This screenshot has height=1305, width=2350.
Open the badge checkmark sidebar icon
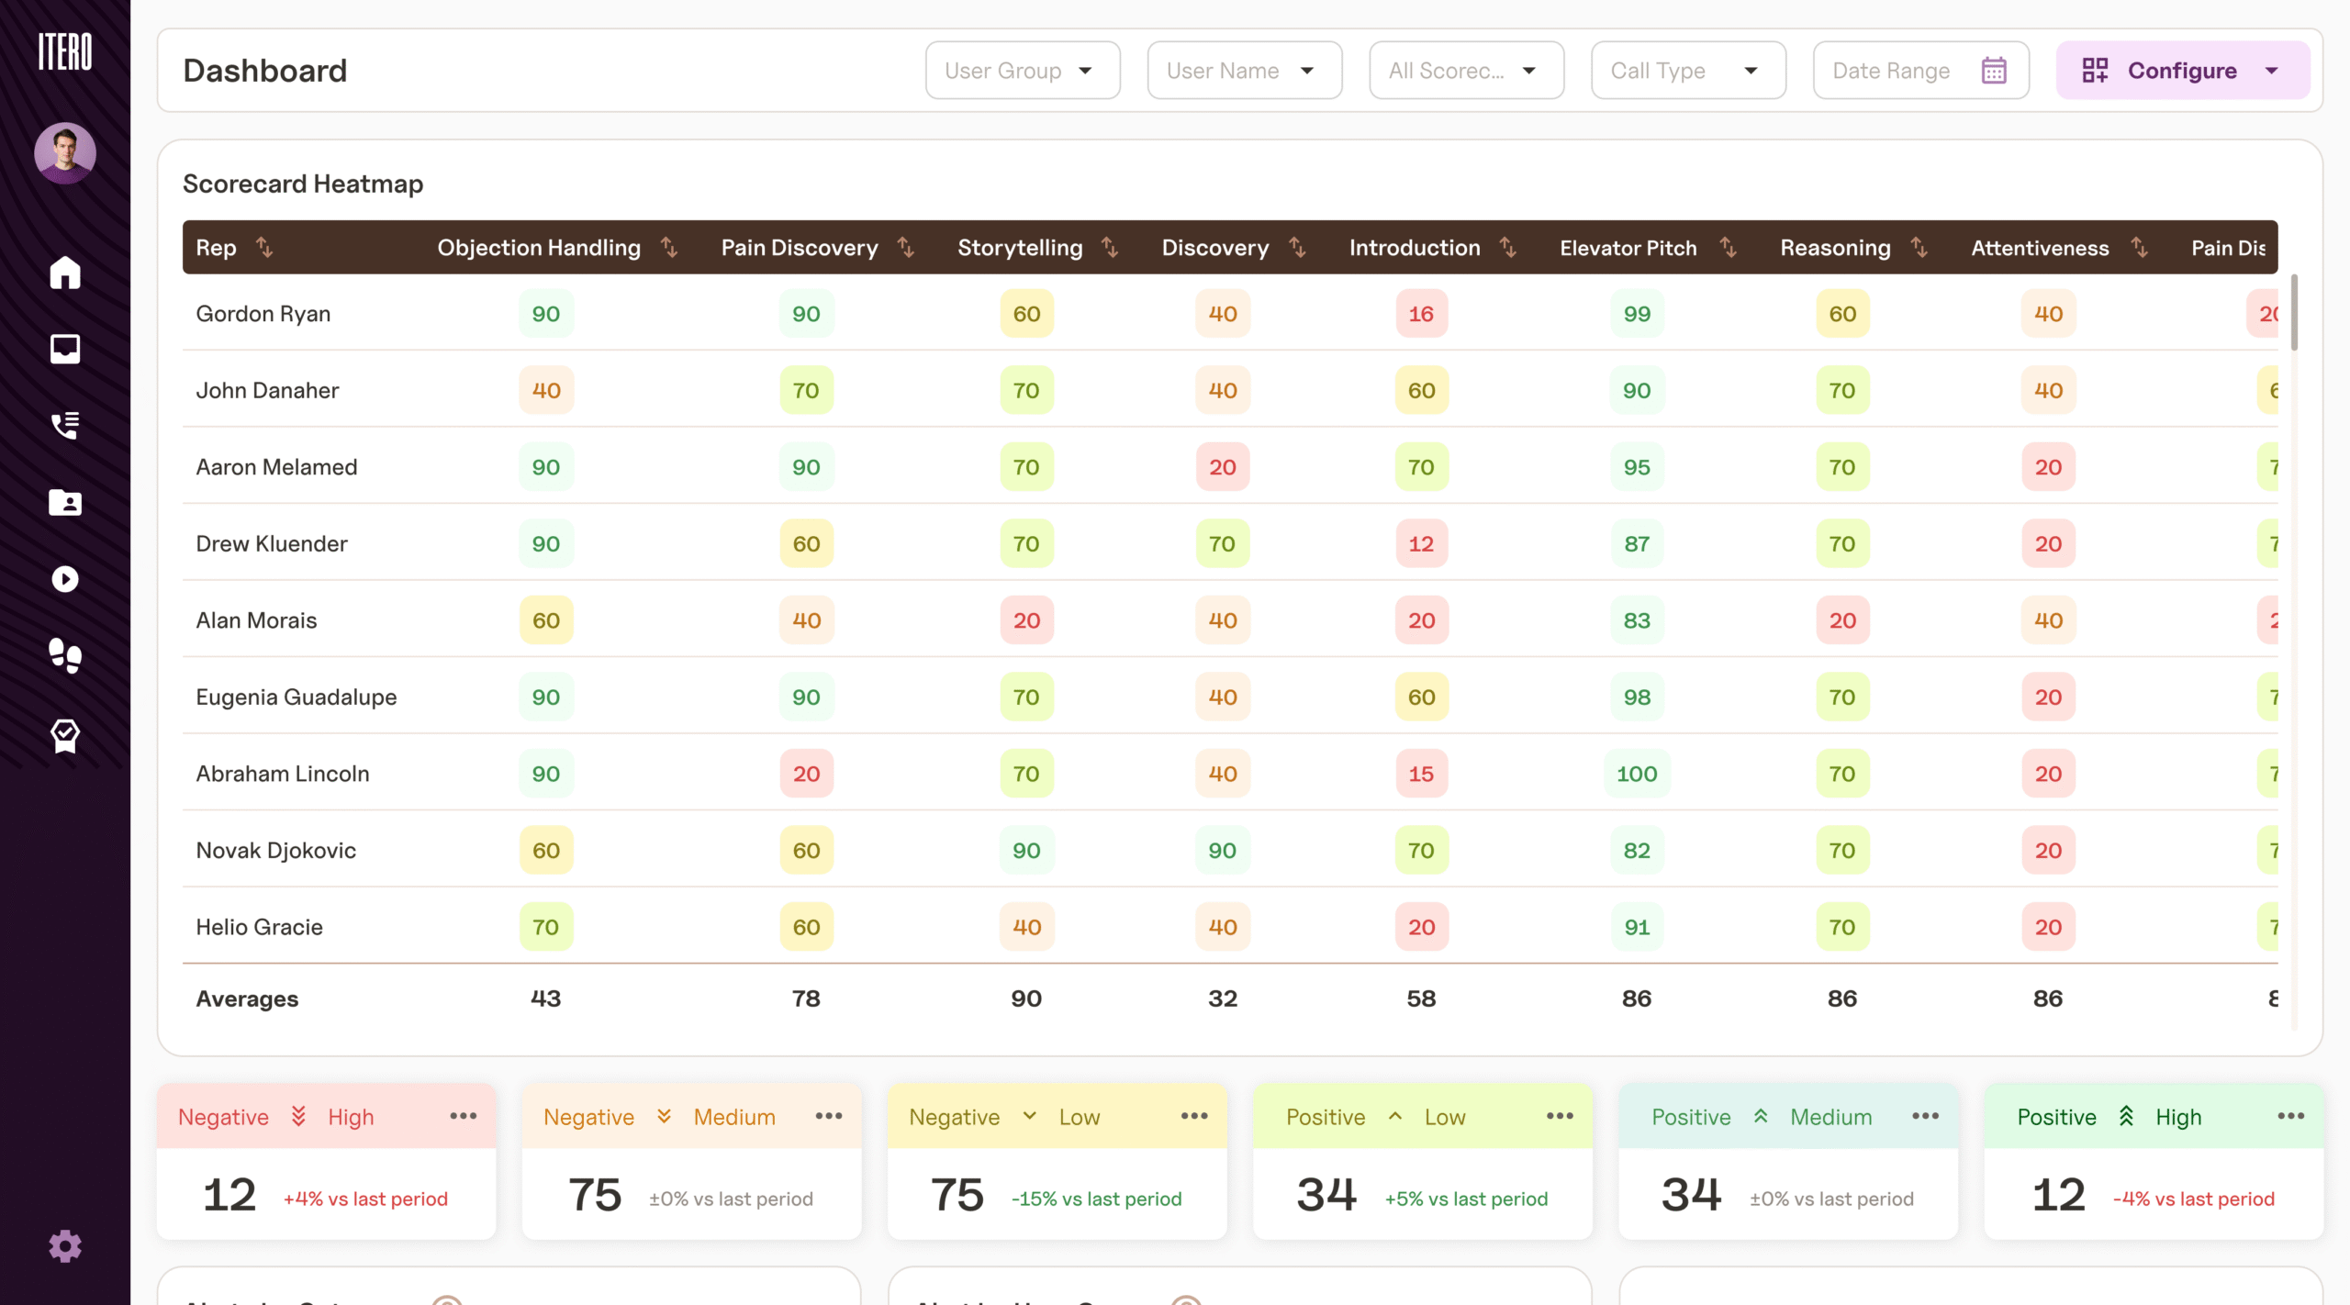(65, 735)
